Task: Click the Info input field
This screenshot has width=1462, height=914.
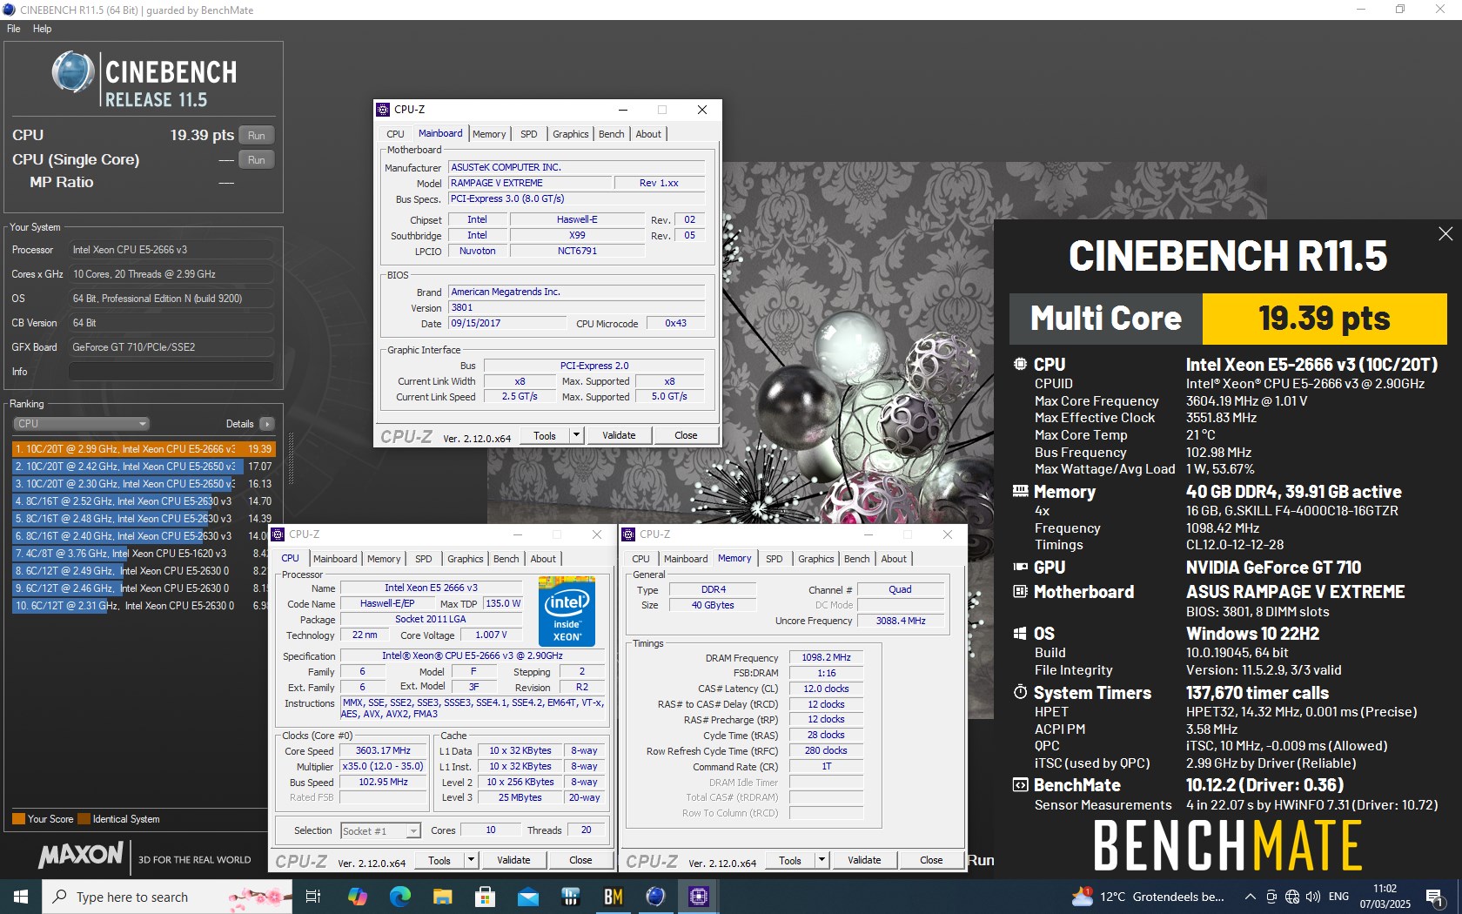Action: tap(171, 372)
